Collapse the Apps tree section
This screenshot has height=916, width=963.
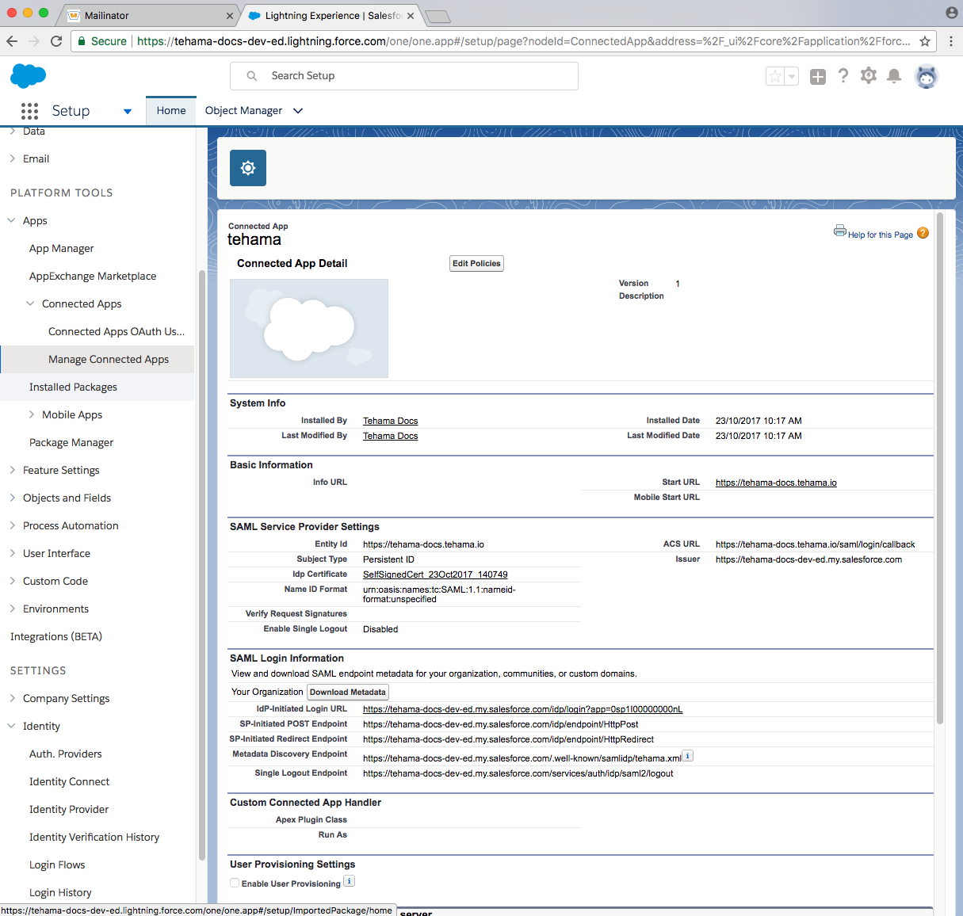point(11,220)
